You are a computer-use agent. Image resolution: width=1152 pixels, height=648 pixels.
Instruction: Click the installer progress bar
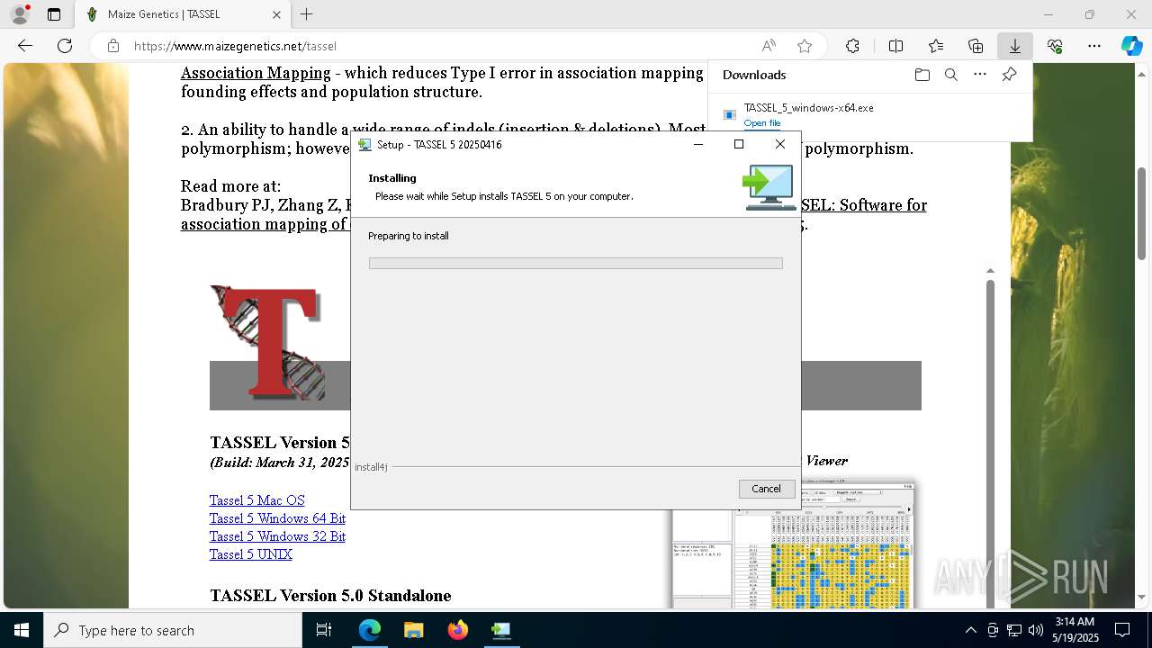click(x=576, y=263)
